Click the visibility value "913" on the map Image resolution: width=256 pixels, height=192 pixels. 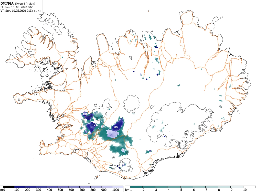click(x=103, y=127)
